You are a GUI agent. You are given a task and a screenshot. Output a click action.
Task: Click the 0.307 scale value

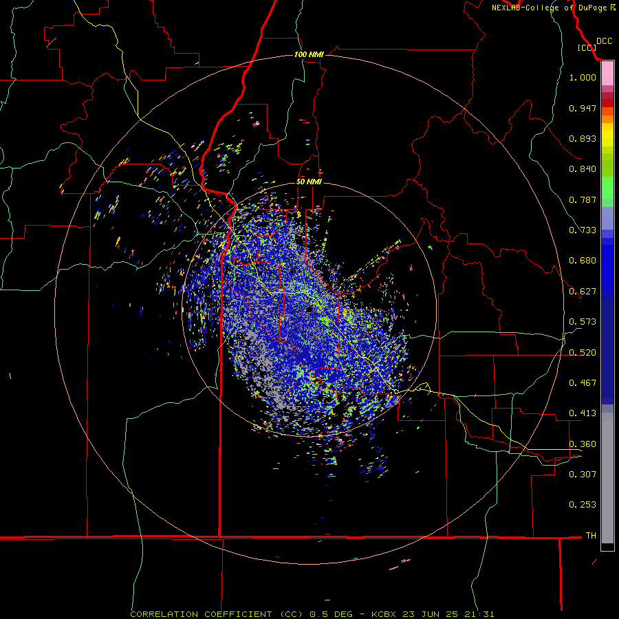click(x=583, y=475)
